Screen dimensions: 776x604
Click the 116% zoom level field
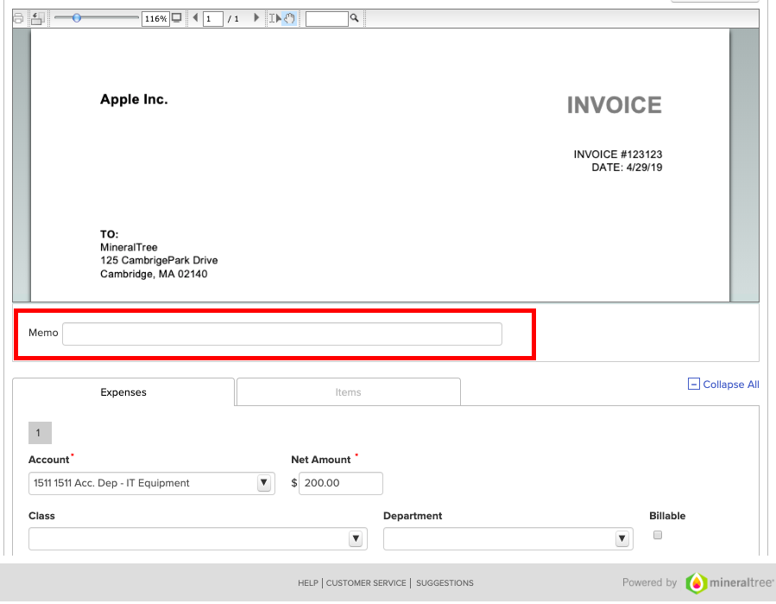[x=155, y=19]
